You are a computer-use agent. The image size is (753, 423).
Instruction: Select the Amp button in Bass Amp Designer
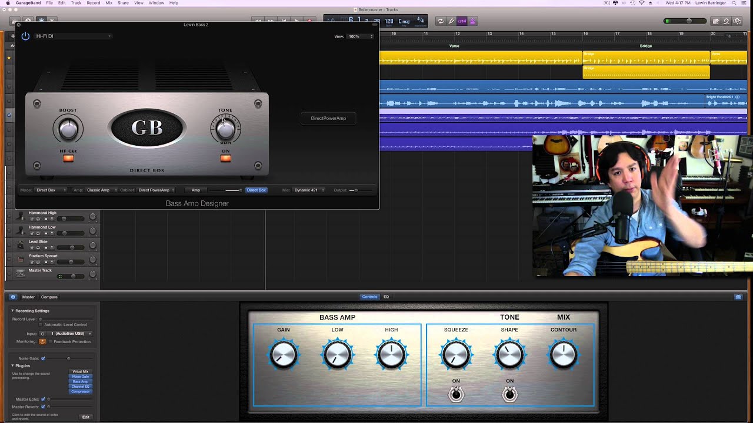point(196,190)
